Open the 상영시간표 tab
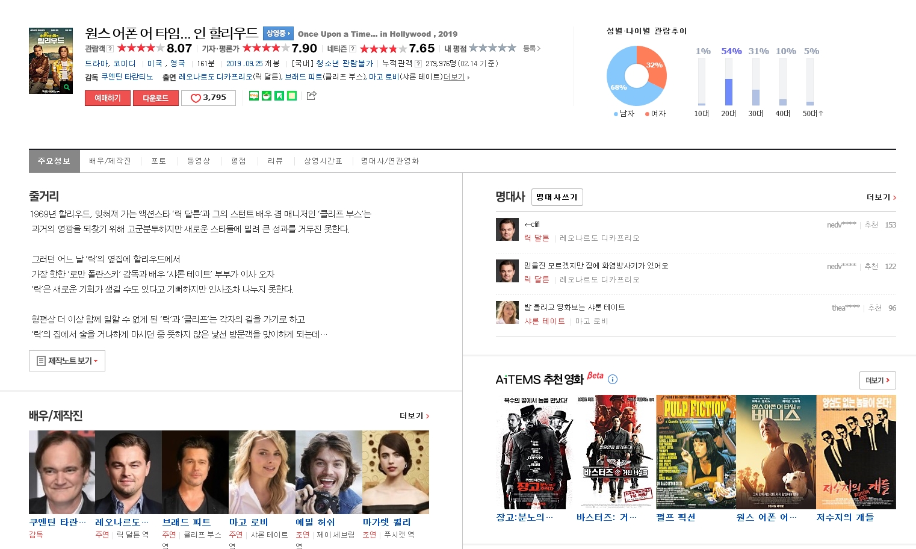 [x=323, y=161]
